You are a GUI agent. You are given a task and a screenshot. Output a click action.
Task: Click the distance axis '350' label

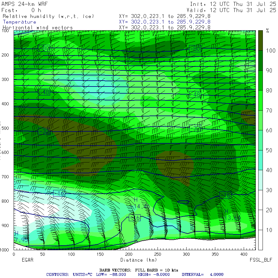tap(215, 255)
